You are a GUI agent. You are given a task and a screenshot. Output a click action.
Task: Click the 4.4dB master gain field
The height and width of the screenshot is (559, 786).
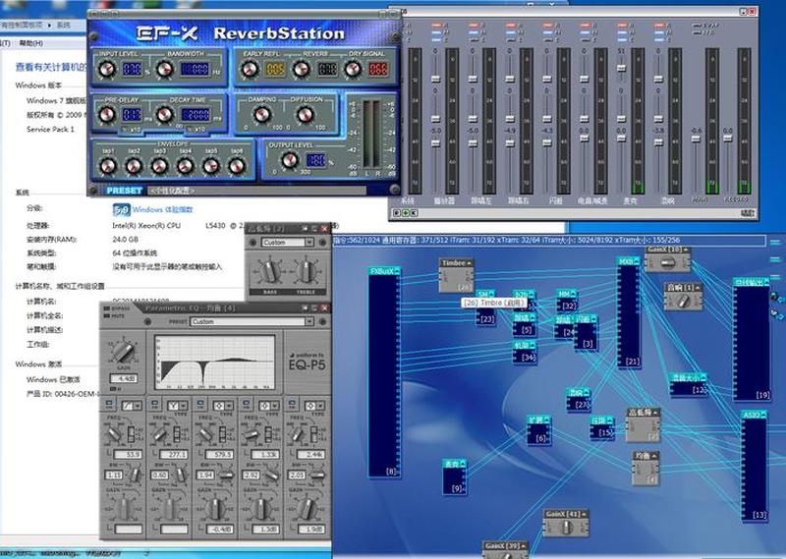[124, 378]
